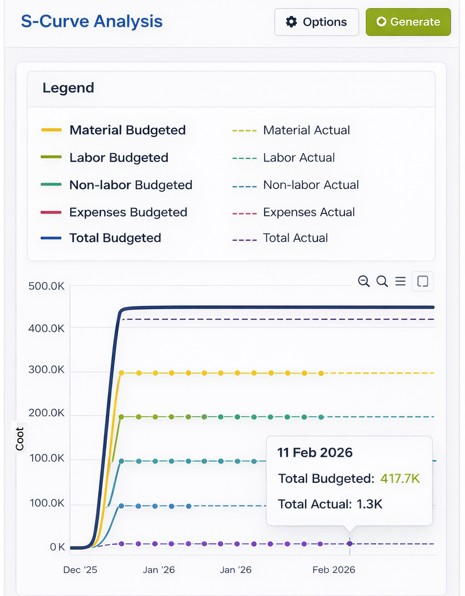Click the square selection icon above chart
The image size is (465, 596).
coord(422,281)
